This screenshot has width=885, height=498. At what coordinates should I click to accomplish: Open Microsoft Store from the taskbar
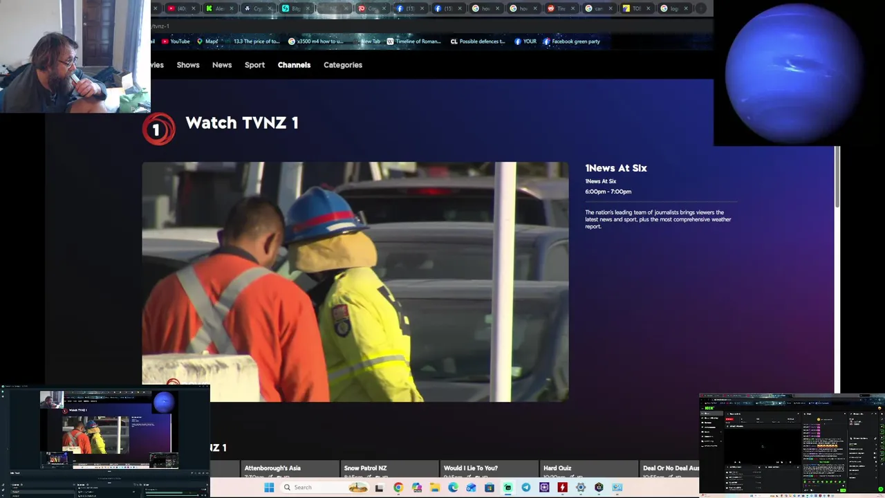[x=490, y=488]
